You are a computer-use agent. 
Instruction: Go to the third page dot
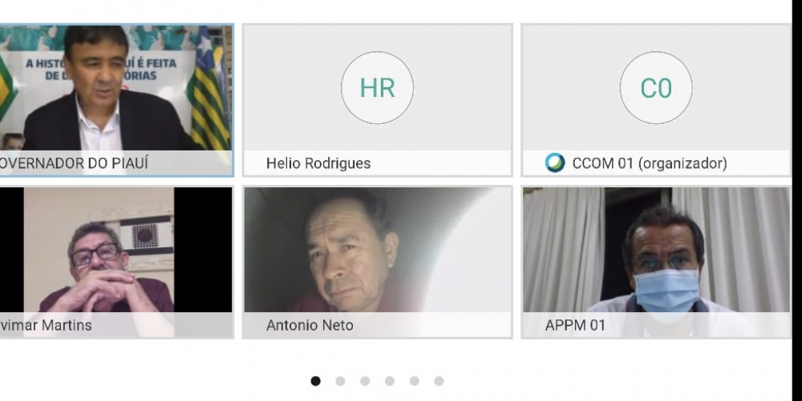point(365,381)
